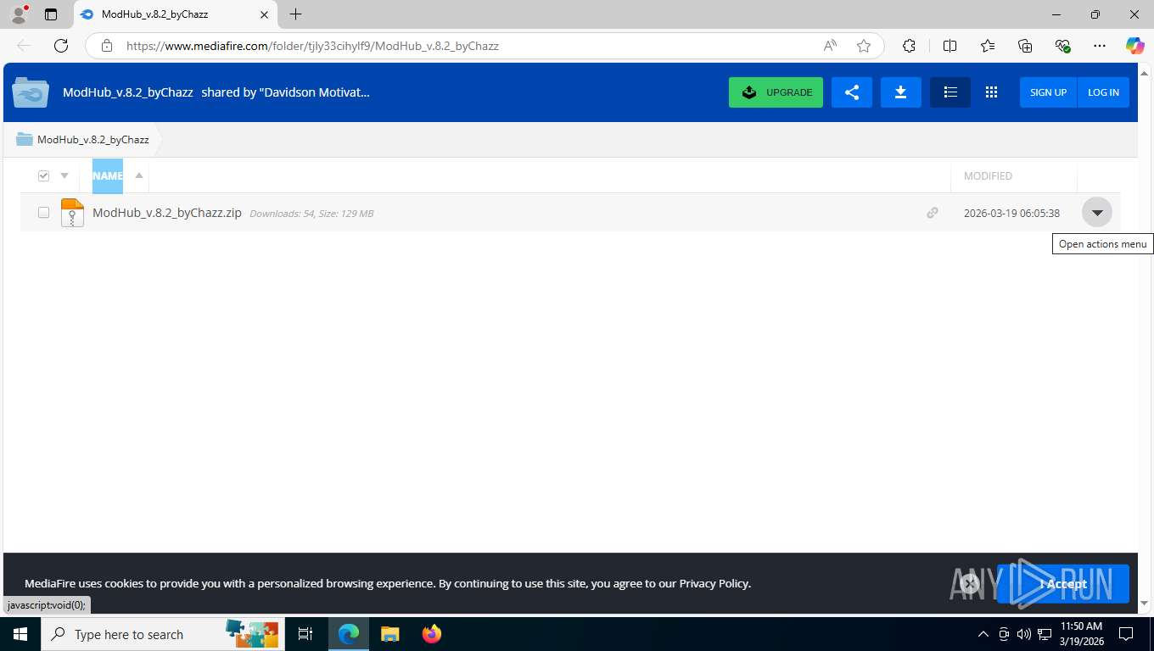Click the SIGN UP button

1048,92
